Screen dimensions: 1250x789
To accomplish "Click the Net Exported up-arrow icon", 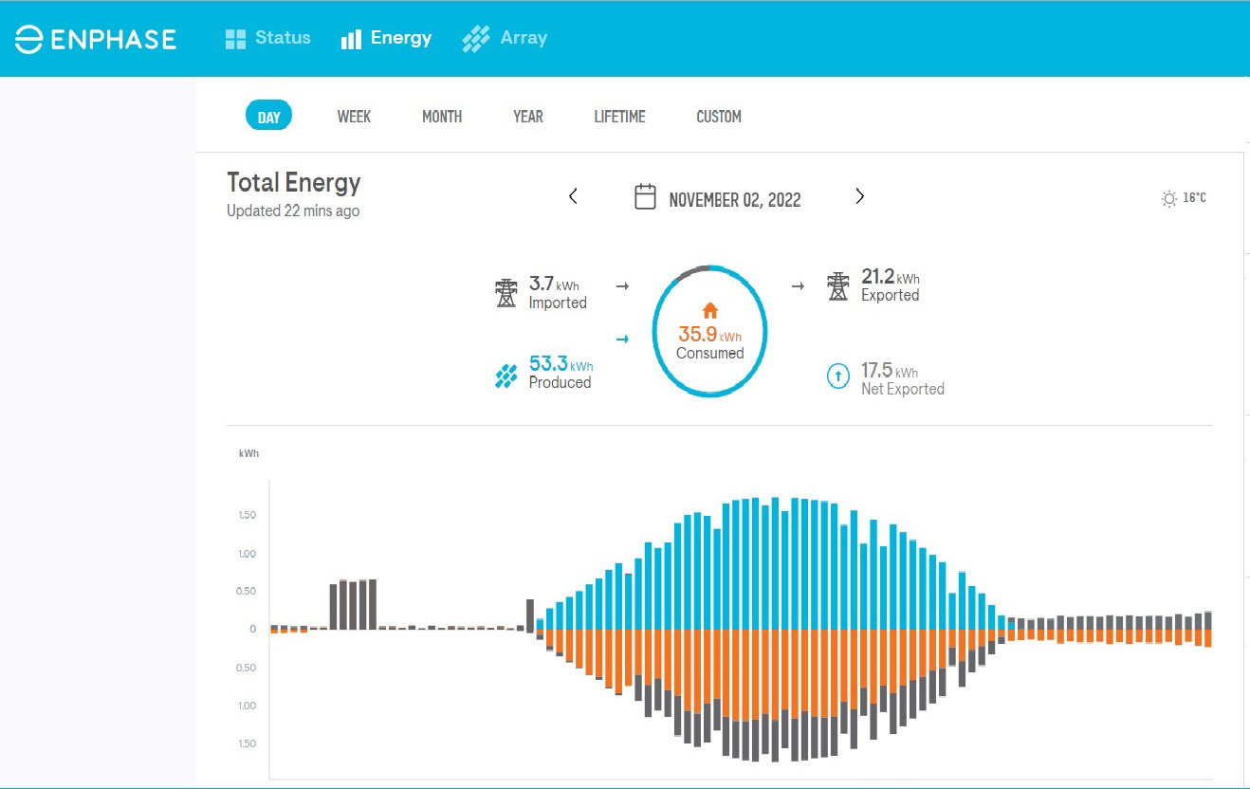I will [838, 376].
